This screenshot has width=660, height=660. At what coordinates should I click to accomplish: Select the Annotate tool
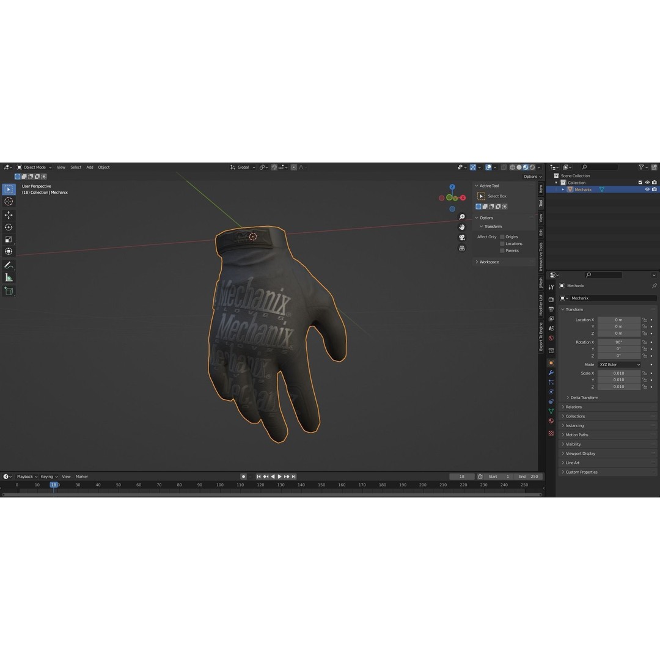click(x=9, y=265)
